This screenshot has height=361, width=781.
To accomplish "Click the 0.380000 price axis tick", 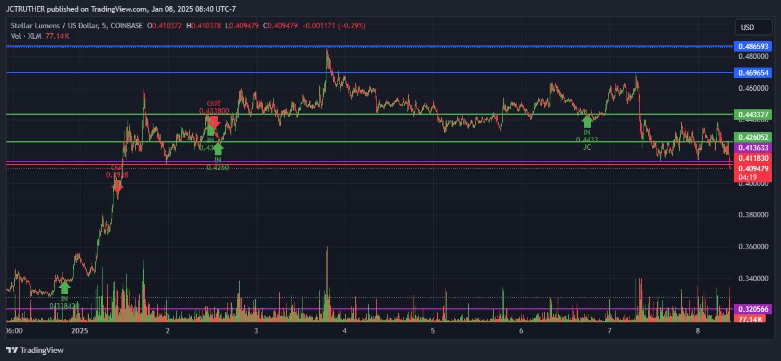I will (753, 215).
